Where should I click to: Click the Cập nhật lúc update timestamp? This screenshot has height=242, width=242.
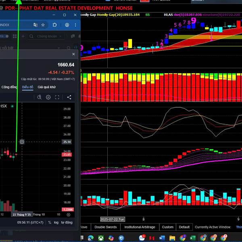tap(48, 79)
